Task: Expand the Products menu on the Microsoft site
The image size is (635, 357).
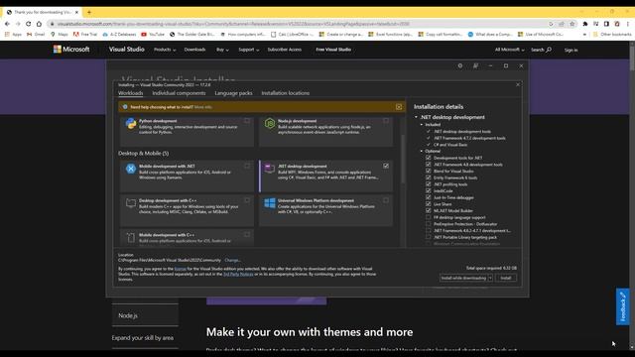Action: coord(165,50)
